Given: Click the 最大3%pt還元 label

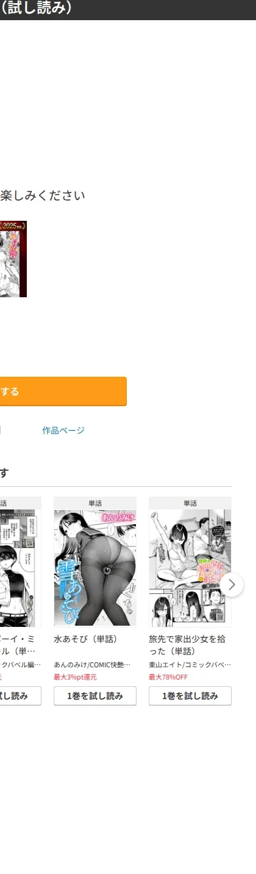Looking at the screenshot, I should (75, 677).
